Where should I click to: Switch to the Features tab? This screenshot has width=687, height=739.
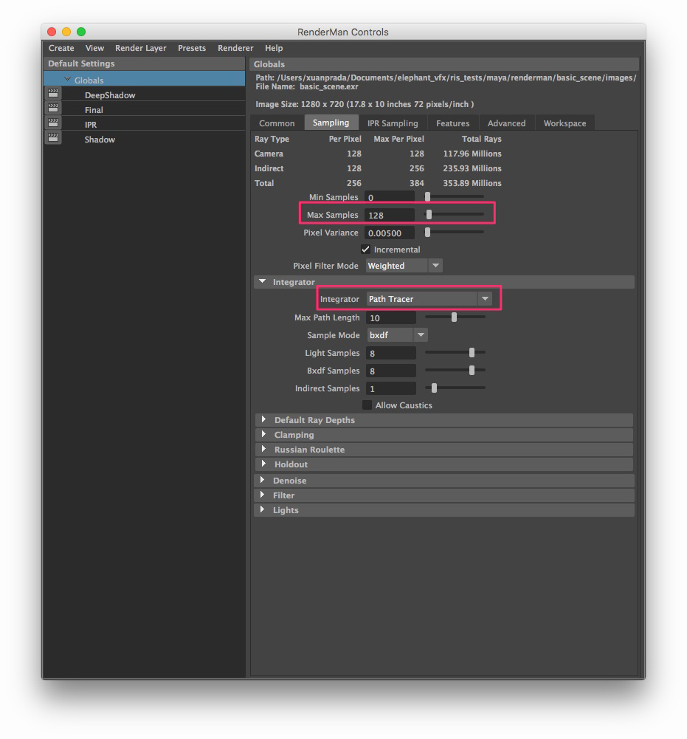tap(453, 123)
